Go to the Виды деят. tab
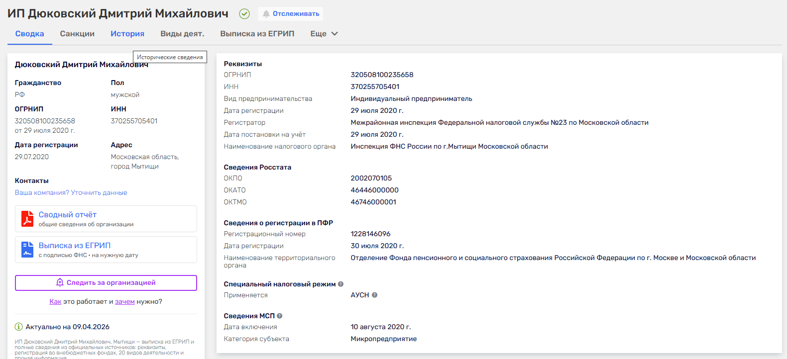The image size is (787, 359). [182, 34]
